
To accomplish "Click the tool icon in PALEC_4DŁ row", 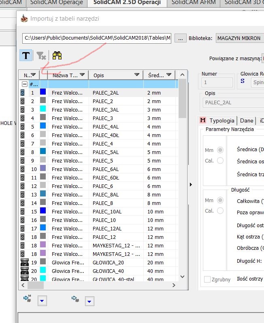I will pos(23,135).
